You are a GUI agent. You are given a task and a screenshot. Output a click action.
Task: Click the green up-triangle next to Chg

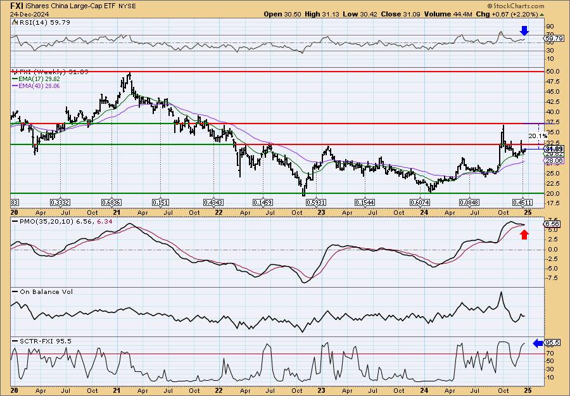click(541, 15)
